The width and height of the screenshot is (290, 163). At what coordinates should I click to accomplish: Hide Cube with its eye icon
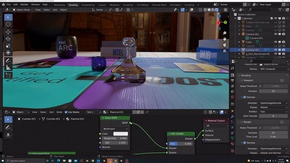click(275, 42)
